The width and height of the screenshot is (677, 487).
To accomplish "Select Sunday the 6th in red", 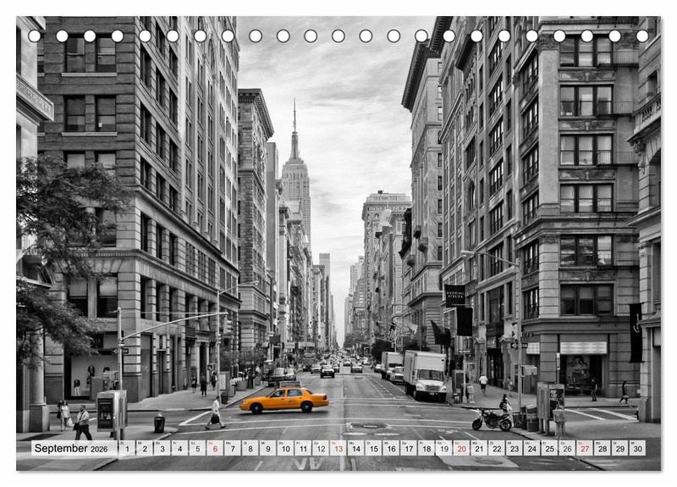I will (x=214, y=448).
